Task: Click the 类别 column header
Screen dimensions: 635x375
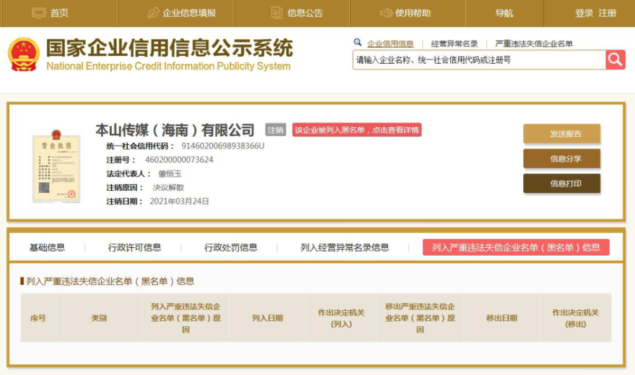Action: [99, 318]
